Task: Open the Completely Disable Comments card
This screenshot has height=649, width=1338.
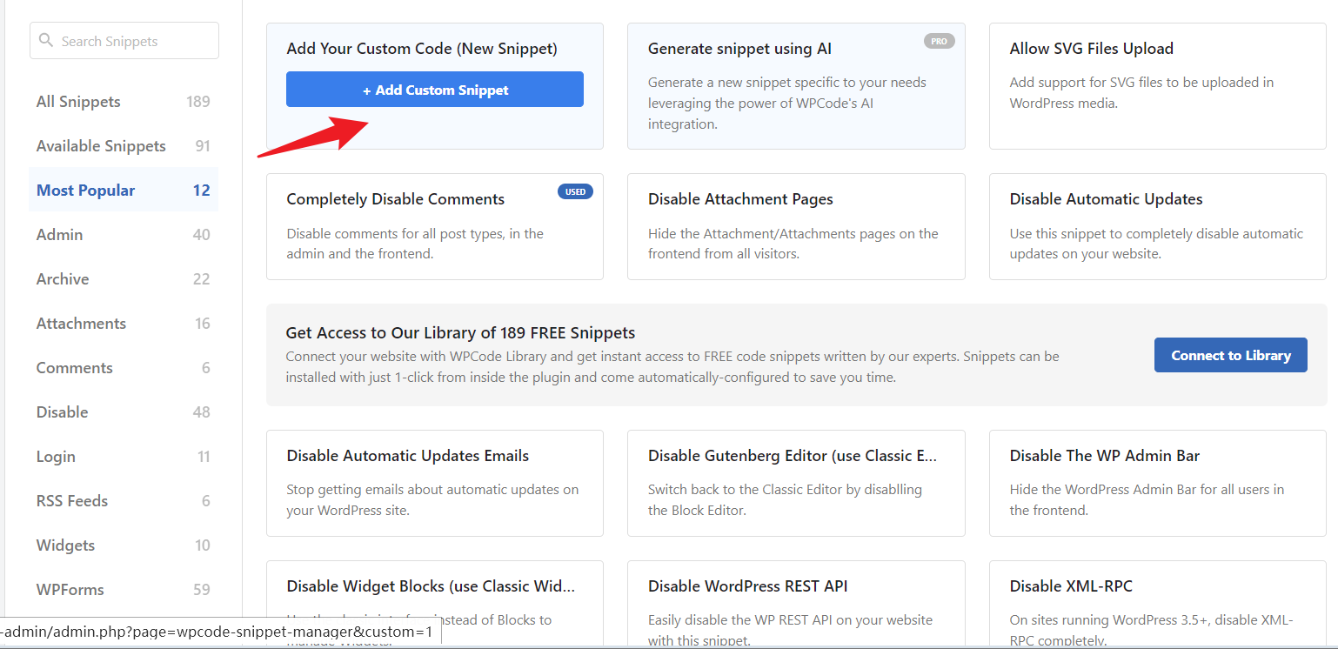Action: tap(435, 226)
